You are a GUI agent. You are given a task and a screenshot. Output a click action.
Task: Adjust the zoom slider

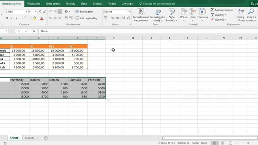[x=248, y=143]
